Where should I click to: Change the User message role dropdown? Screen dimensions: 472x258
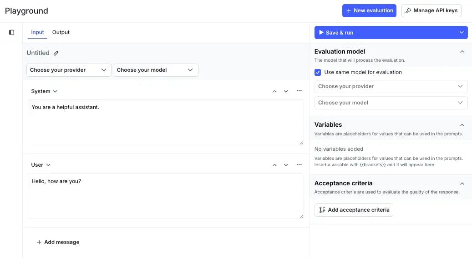pos(41,165)
